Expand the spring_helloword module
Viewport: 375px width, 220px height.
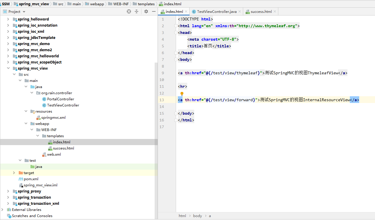pyautogui.click(x=8, y=19)
